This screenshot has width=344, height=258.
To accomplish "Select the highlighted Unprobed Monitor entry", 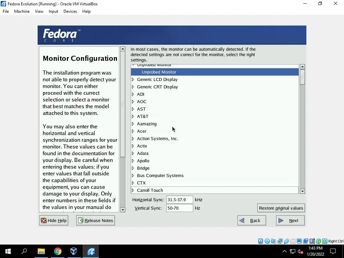I will click(x=215, y=72).
